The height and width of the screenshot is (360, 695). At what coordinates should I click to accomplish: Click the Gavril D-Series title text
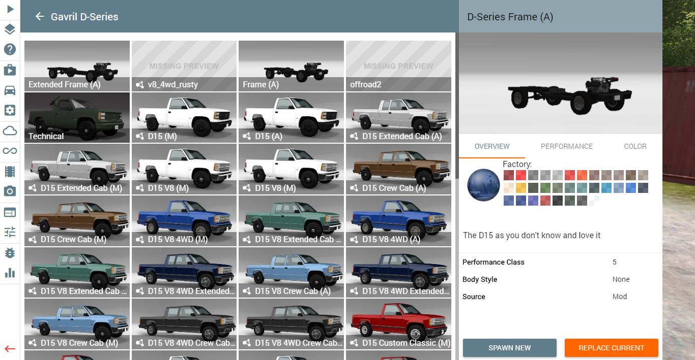84,17
